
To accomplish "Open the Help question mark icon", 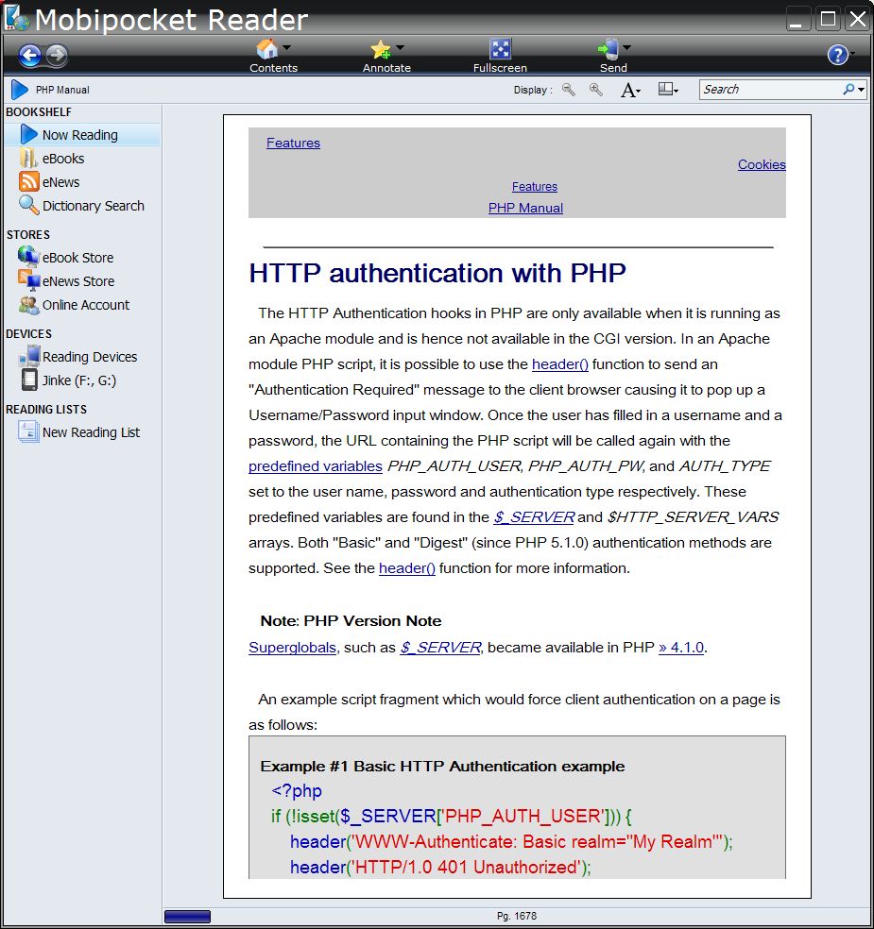I will tap(837, 55).
